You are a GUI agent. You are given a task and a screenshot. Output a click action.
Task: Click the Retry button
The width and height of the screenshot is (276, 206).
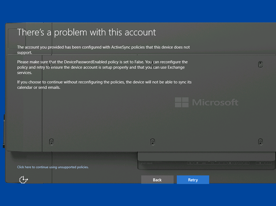point(193,180)
